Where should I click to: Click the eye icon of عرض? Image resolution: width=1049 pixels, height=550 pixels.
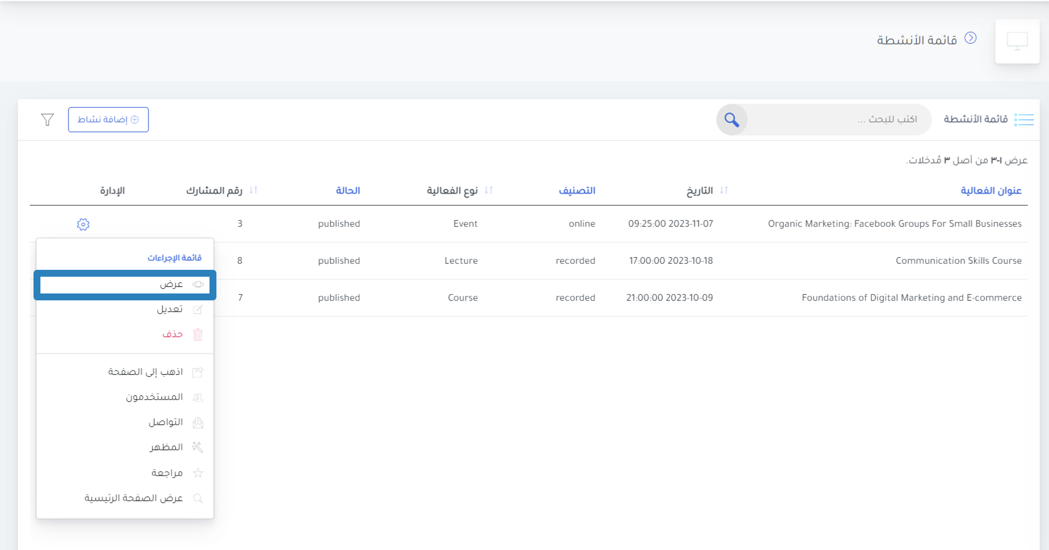198,285
